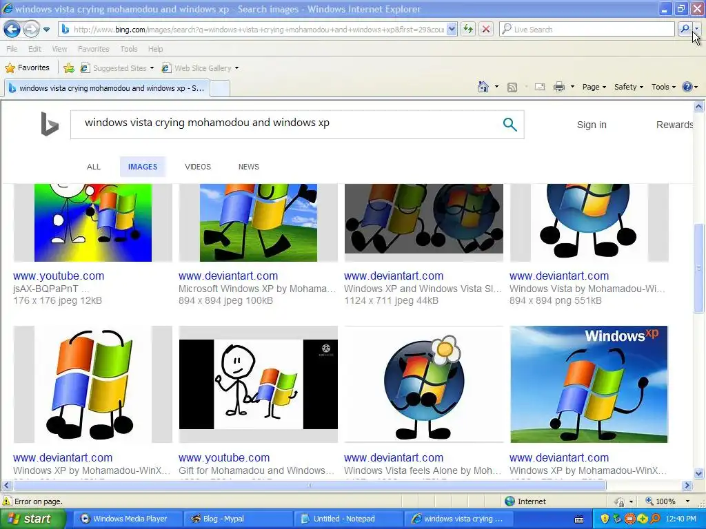Open the View menu
The image size is (706, 529).
click(x=59, y=49)
